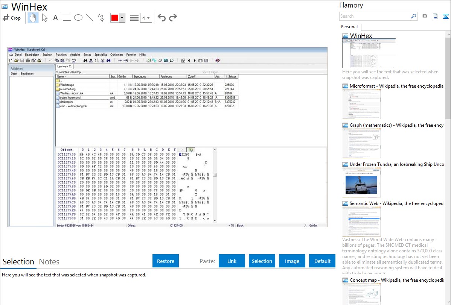The width and height of the screenshot is (451, 305).
Task: Pick the rectangle shape tool
Action: click(x=67, y=18)
